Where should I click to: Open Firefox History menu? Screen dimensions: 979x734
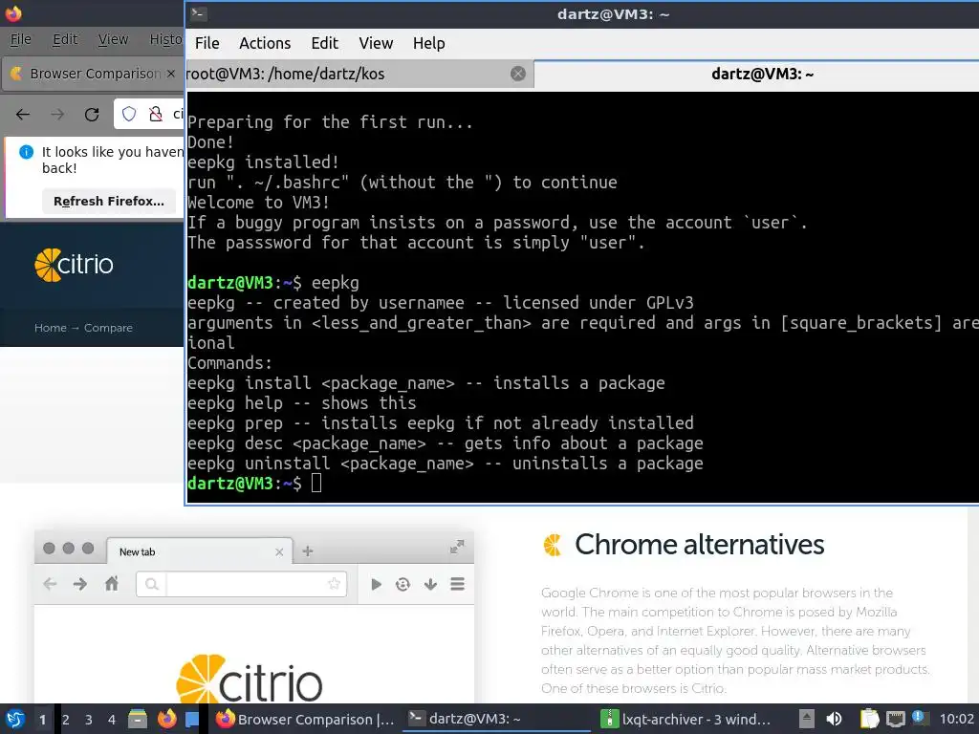tap(165, 39)
